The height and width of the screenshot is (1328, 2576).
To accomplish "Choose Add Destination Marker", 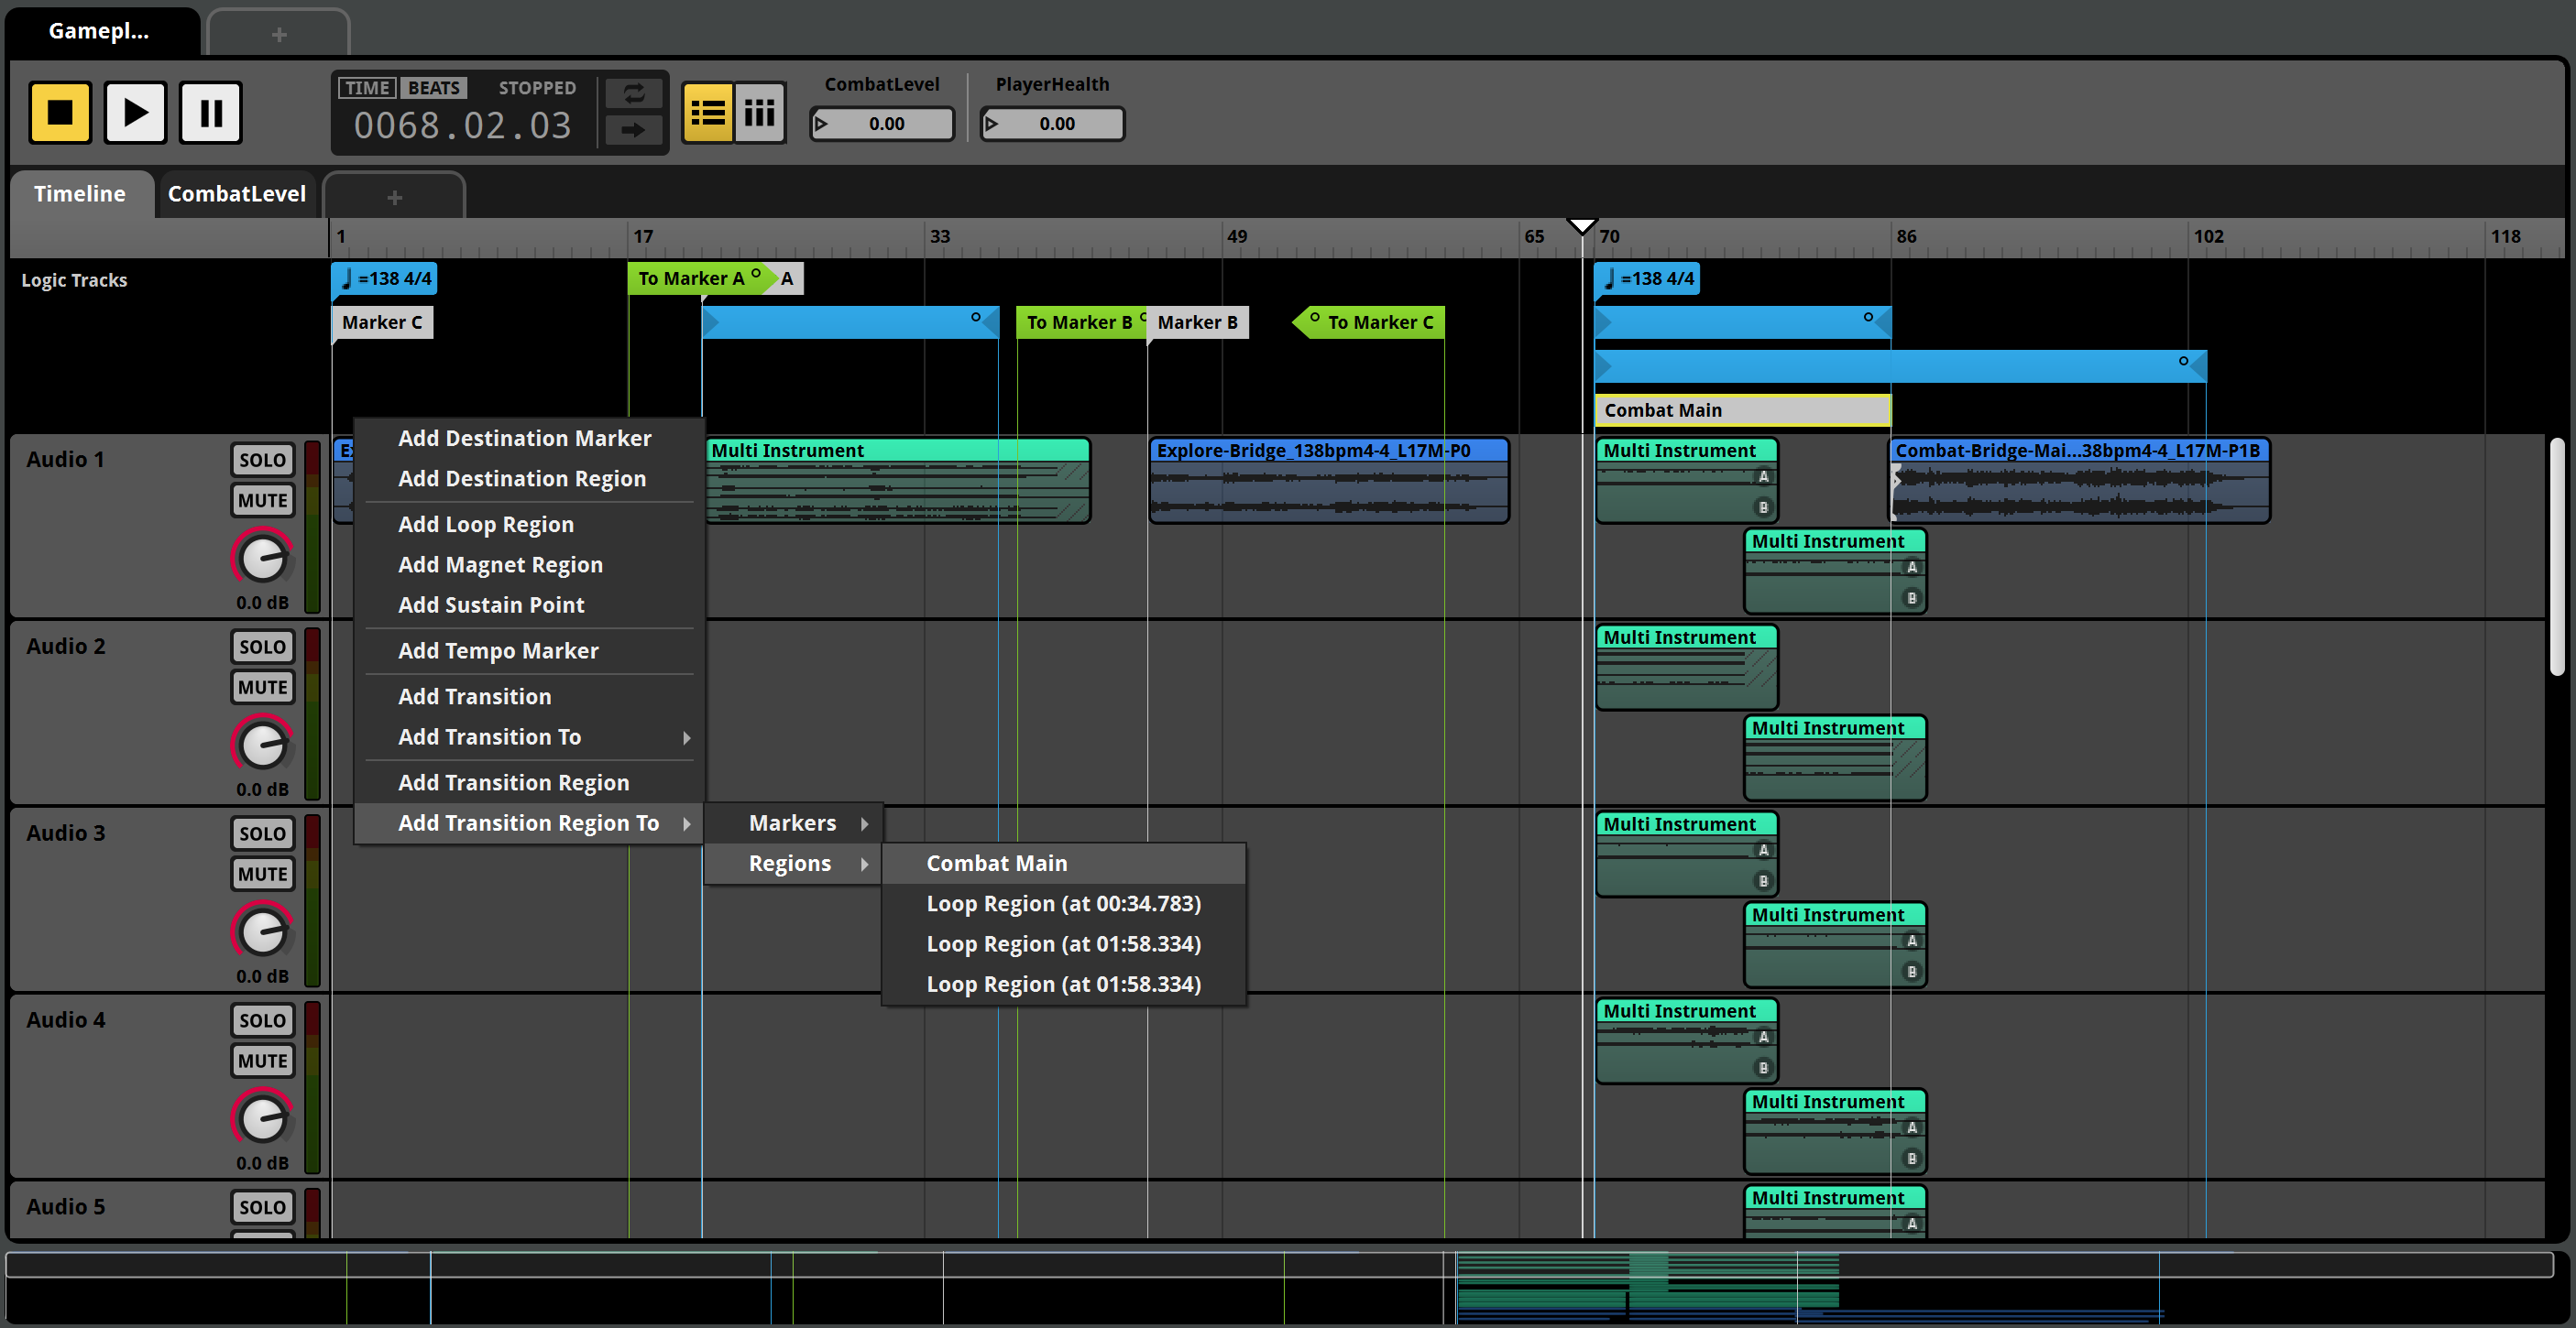I will coord(530,439).
